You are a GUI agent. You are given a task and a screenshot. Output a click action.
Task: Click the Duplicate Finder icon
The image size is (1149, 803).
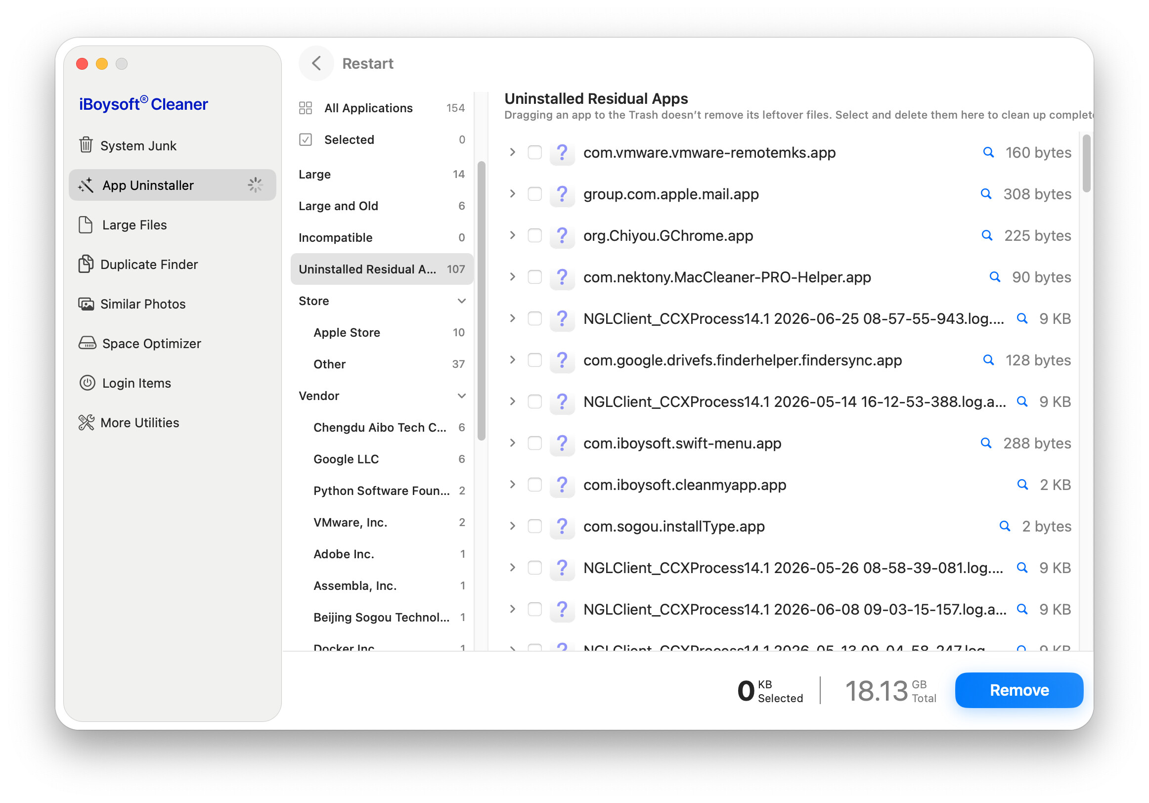pyautogui.click(x=86, y=265)
